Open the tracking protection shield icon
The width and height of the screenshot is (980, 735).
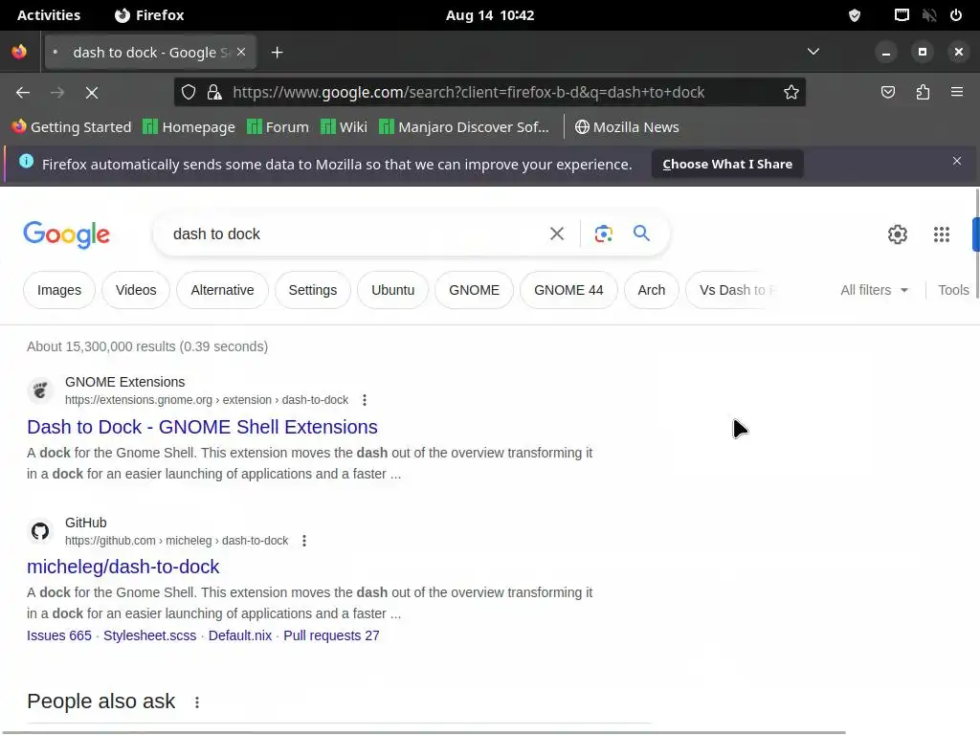189,93
